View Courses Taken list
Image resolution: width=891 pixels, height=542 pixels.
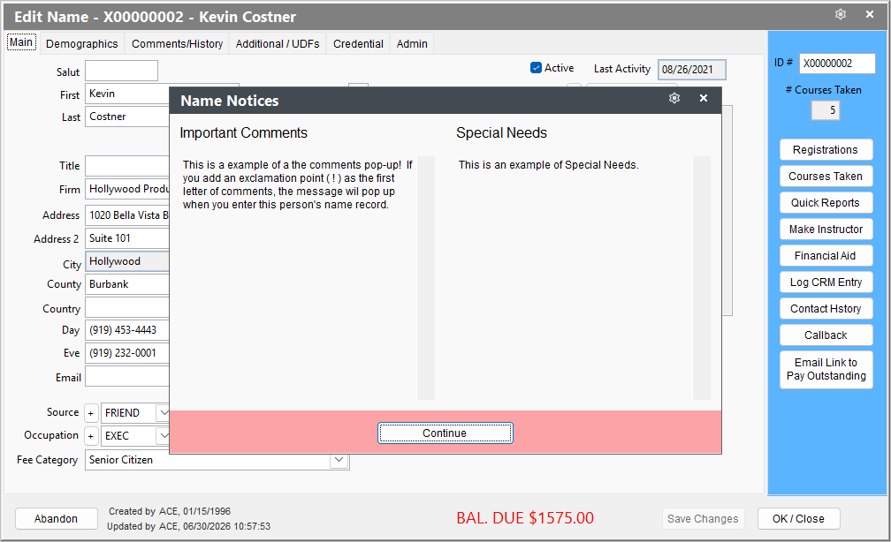(x=826, y=177)
